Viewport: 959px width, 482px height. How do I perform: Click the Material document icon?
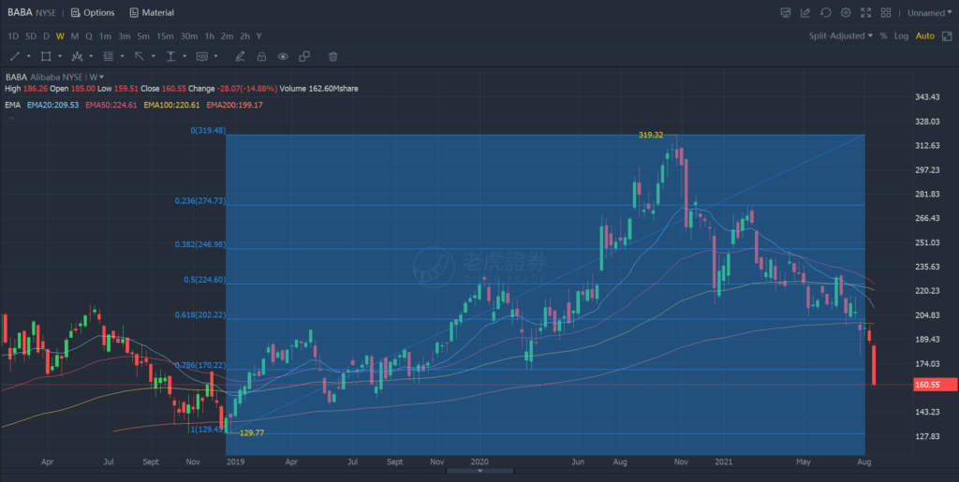134,12
